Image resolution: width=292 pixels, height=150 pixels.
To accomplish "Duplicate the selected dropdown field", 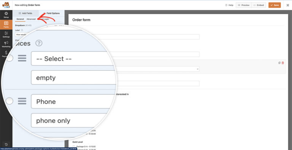I will pos(279,63).
